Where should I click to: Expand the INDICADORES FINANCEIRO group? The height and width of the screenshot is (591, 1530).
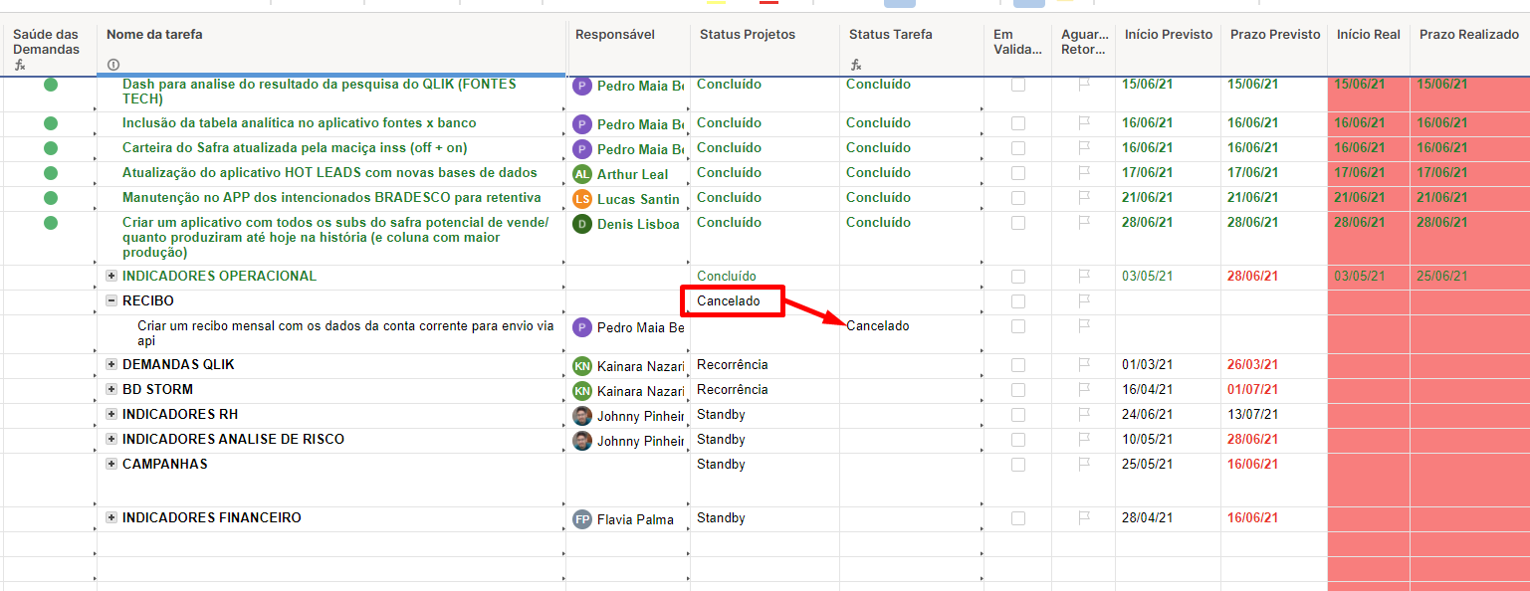click(111, 518)
